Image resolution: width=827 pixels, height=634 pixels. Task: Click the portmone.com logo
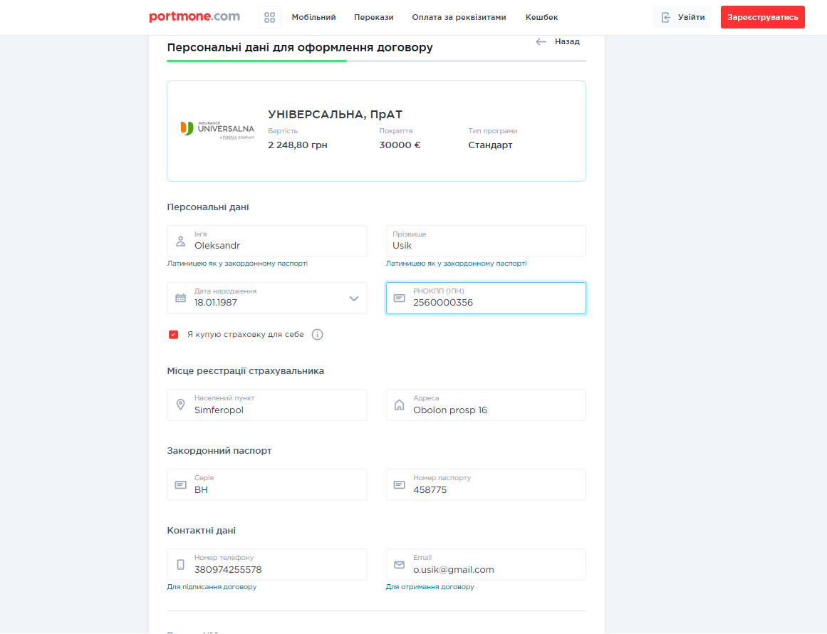coord(194,17)
